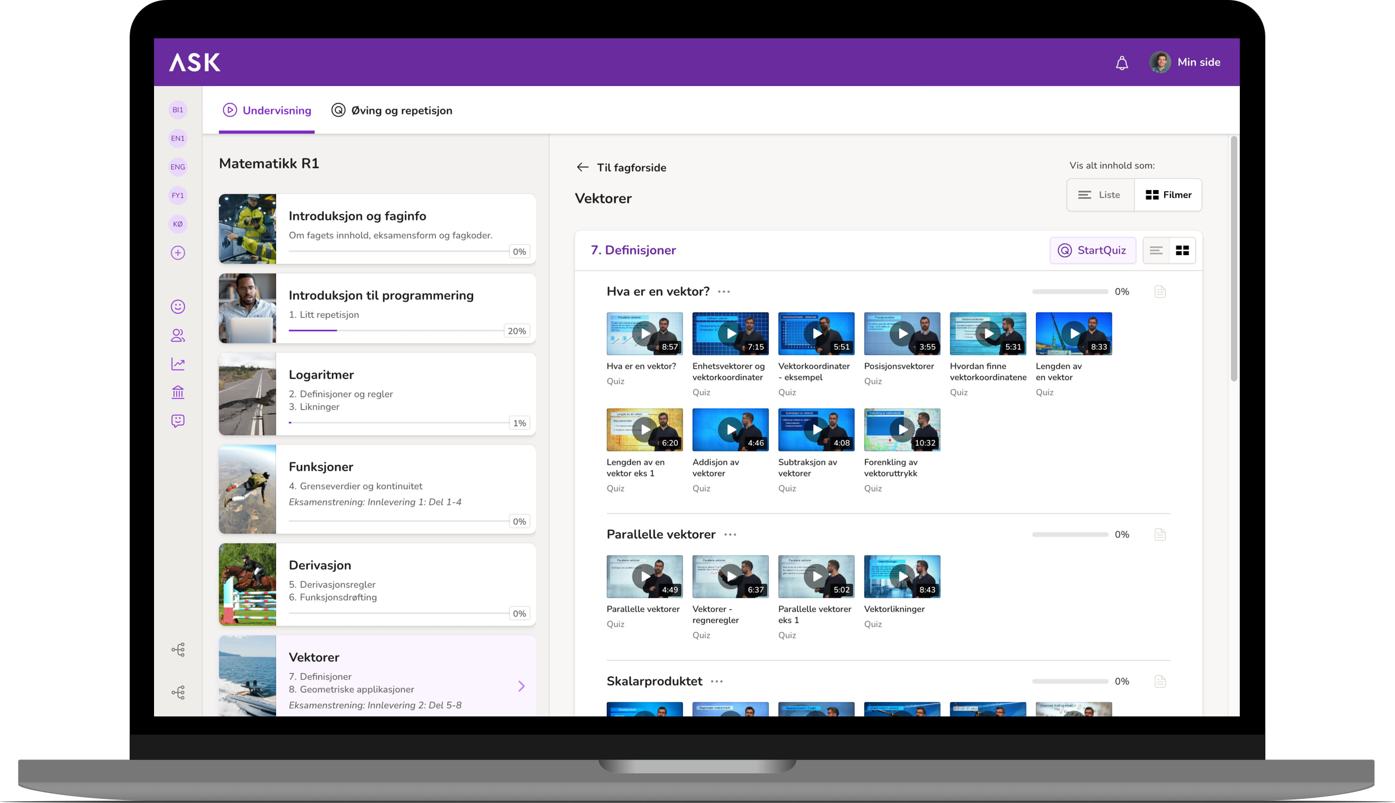Expand the Vektorer course card chevron

tap(521, 686)
